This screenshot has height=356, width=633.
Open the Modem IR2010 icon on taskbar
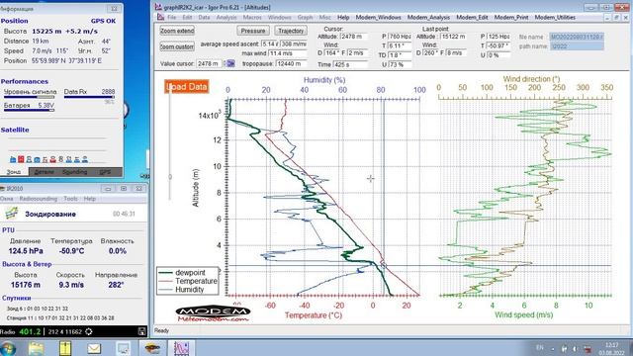pos(152,348)
